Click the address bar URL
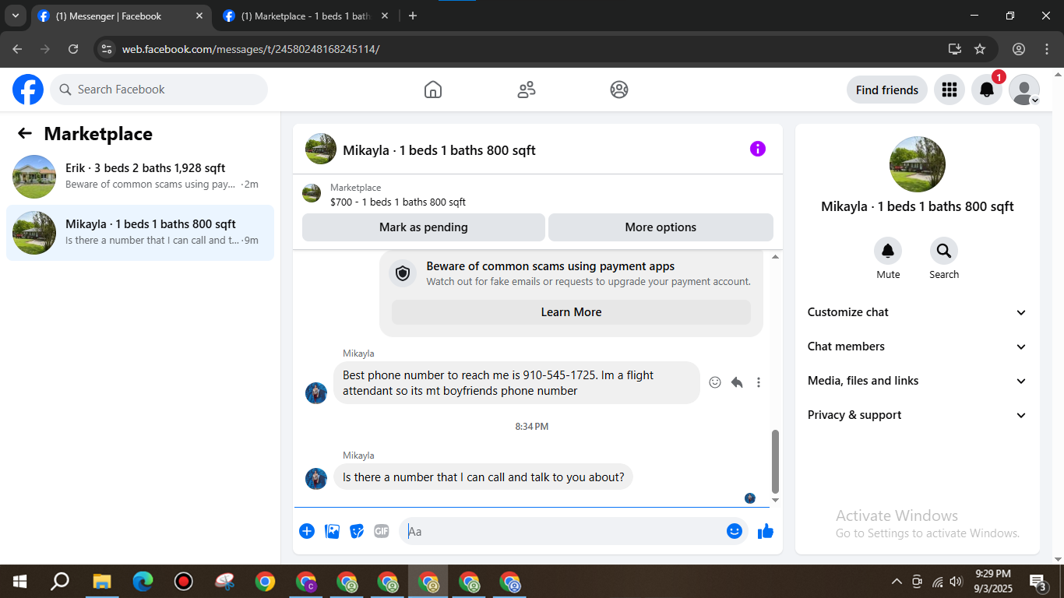The image size is (1064, 598). coord(251,49)
